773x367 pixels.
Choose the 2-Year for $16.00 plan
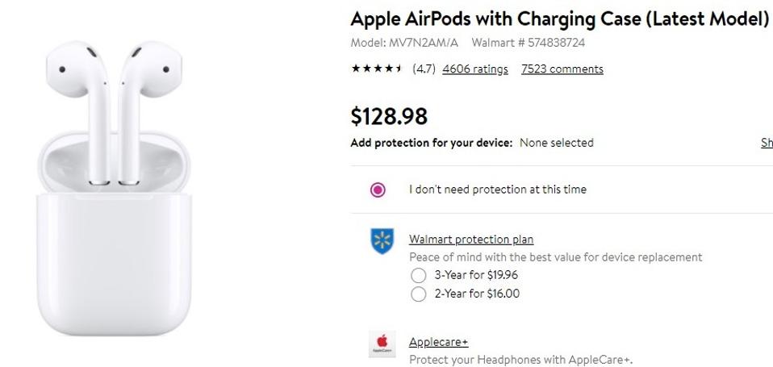pyautogui.click(x=418, y=294)
